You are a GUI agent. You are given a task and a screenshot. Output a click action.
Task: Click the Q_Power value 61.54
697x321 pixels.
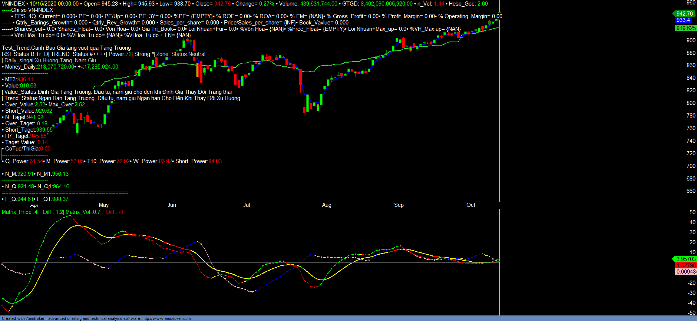(36, 161)
